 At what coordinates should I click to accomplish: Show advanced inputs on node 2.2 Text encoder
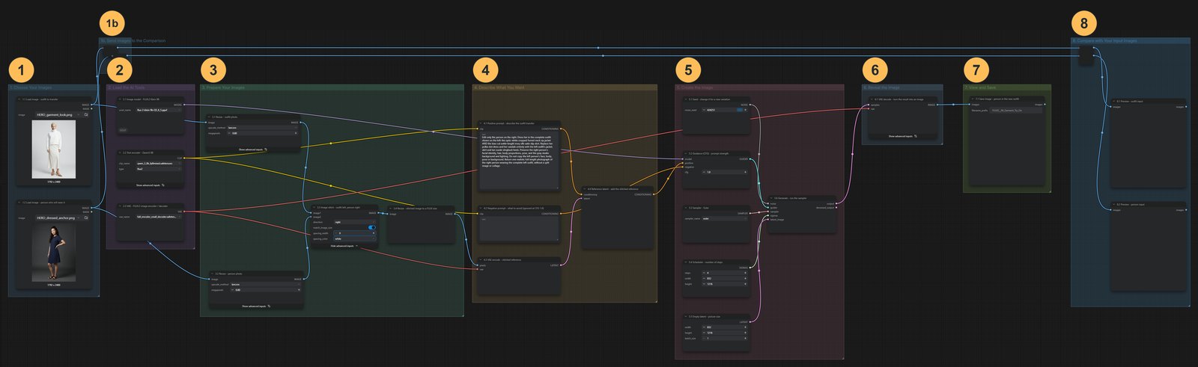tap(150, 185)
